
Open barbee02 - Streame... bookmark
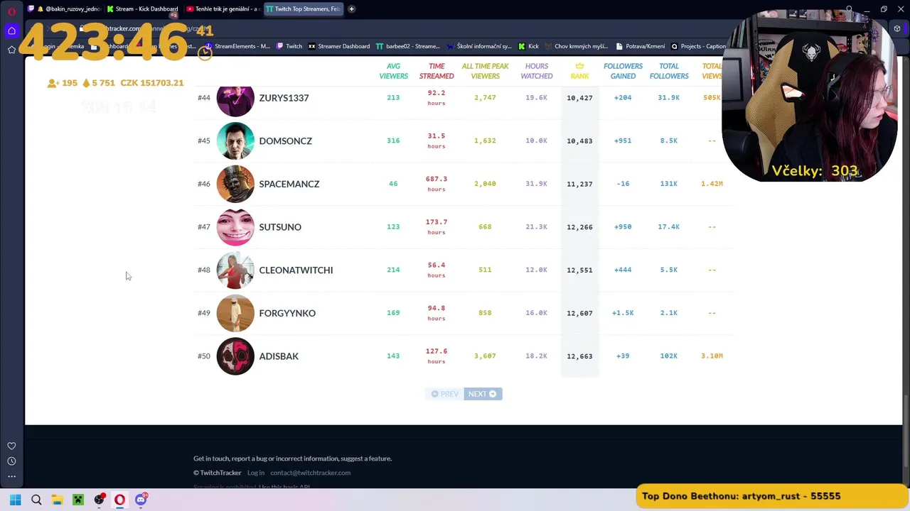408,46
